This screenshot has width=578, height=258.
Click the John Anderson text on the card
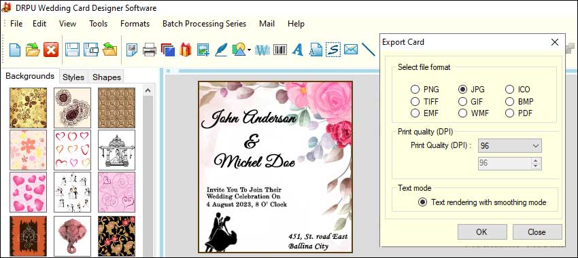point(249,118)
